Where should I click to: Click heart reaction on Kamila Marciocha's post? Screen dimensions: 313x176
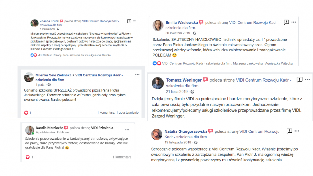point(28,157)
